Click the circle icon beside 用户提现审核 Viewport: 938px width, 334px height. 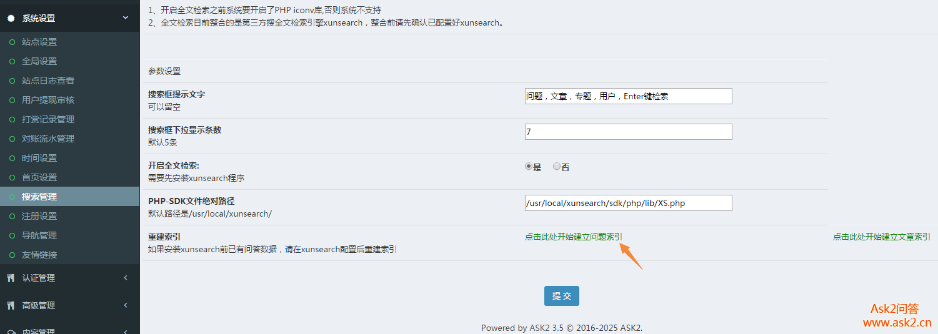12,100
